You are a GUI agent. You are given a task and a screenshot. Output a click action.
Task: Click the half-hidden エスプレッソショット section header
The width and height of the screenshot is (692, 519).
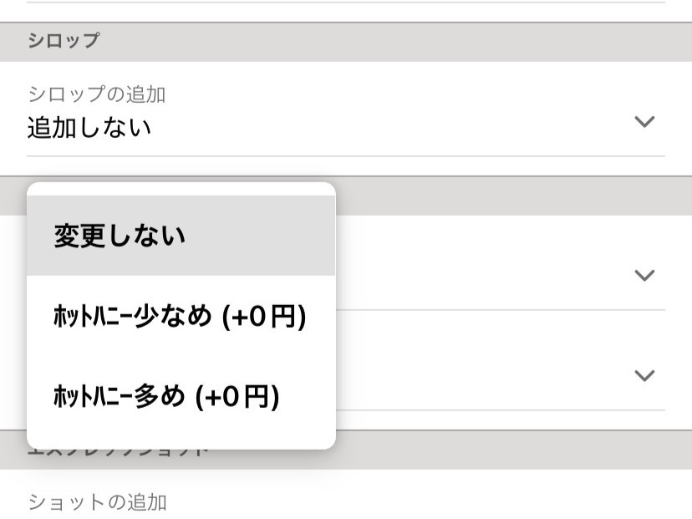click(501, 450)
